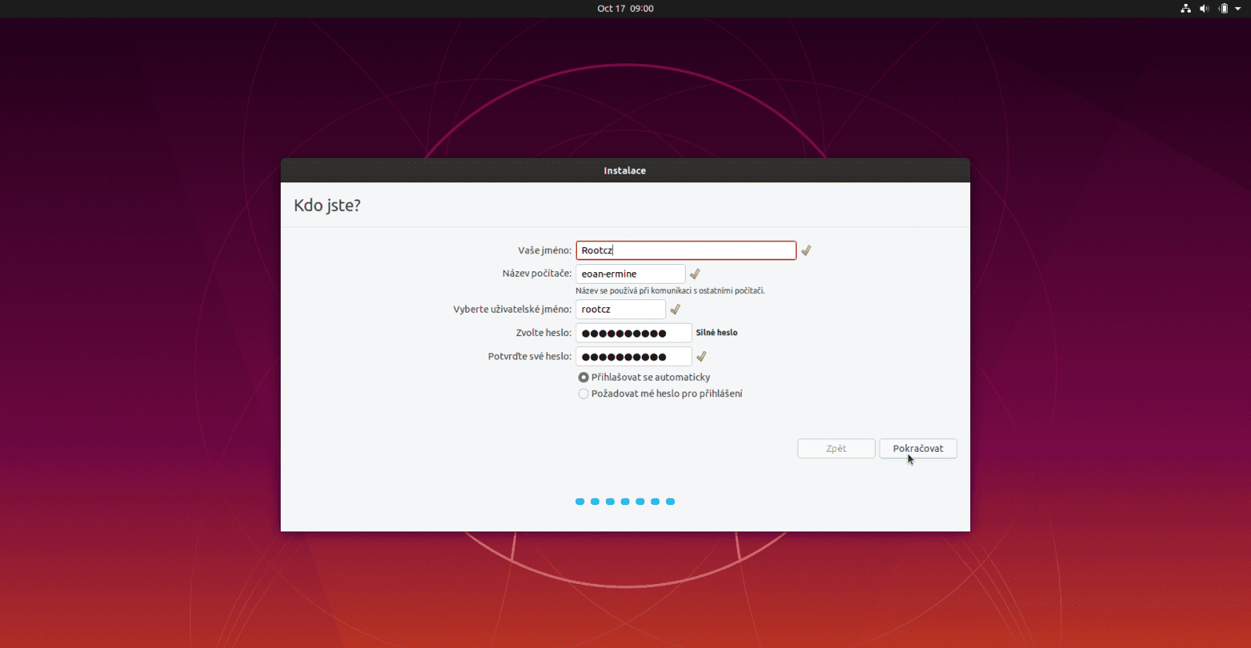Click checkmark icon beside Název počítače field
The width and height of the screenshot is (1251, 648).
coord(695,274)
